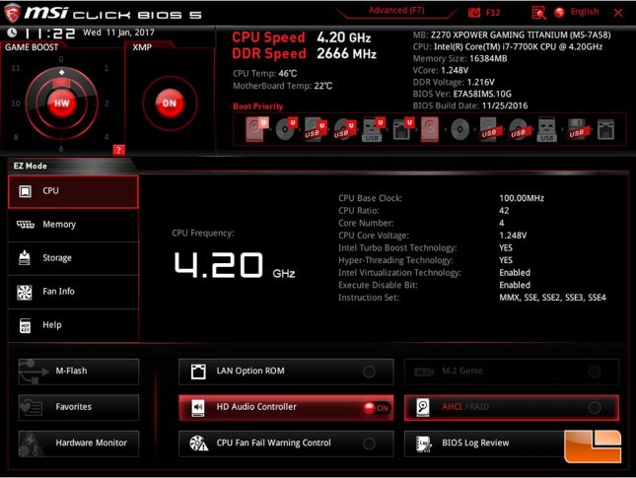This screenshot has height=478, width=636.
Task: Click the Memory Size 16384MB value
Action: 488,59
